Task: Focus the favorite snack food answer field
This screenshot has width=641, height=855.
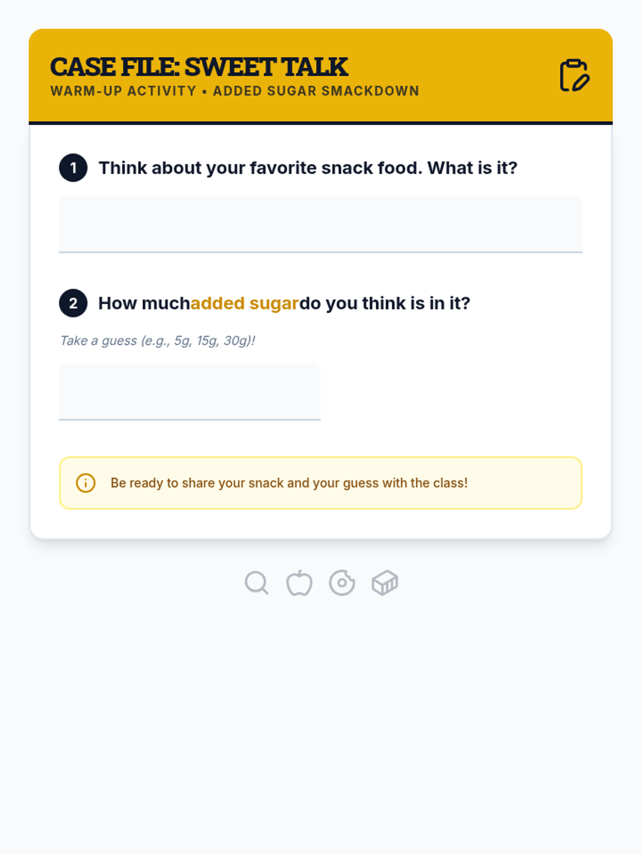Action: click(320, 224)
